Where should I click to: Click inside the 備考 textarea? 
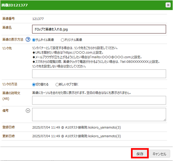(99, 115)
